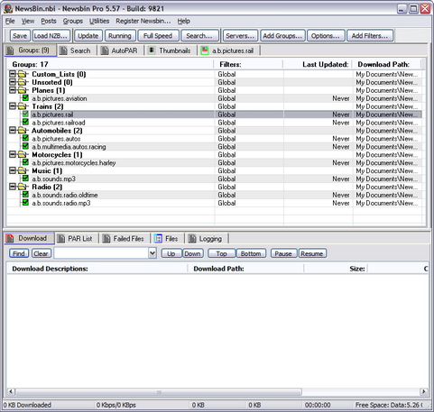Click the Groups tab page icon
434x412 pixels.
pos(10,50)
